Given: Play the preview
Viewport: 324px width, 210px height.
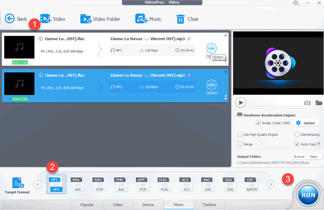Looking at the screenshot, I should [x=241, y=103].
